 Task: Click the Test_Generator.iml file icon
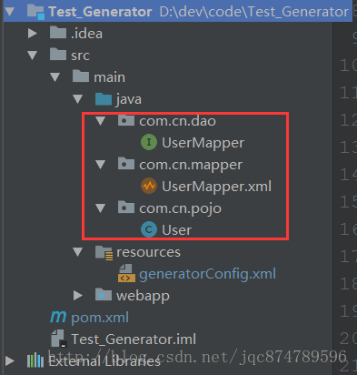(x=58, y=339)
